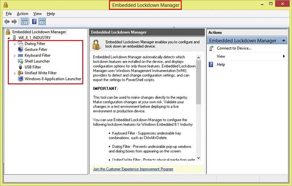
Task: Open the View submenu arrow in Actions
Action: (x=284, y=56)
